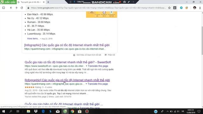The height and width of the screenshot is (114, 203).
Task: Toggle the sidebar panel icon
Action: tap(3, 8)
